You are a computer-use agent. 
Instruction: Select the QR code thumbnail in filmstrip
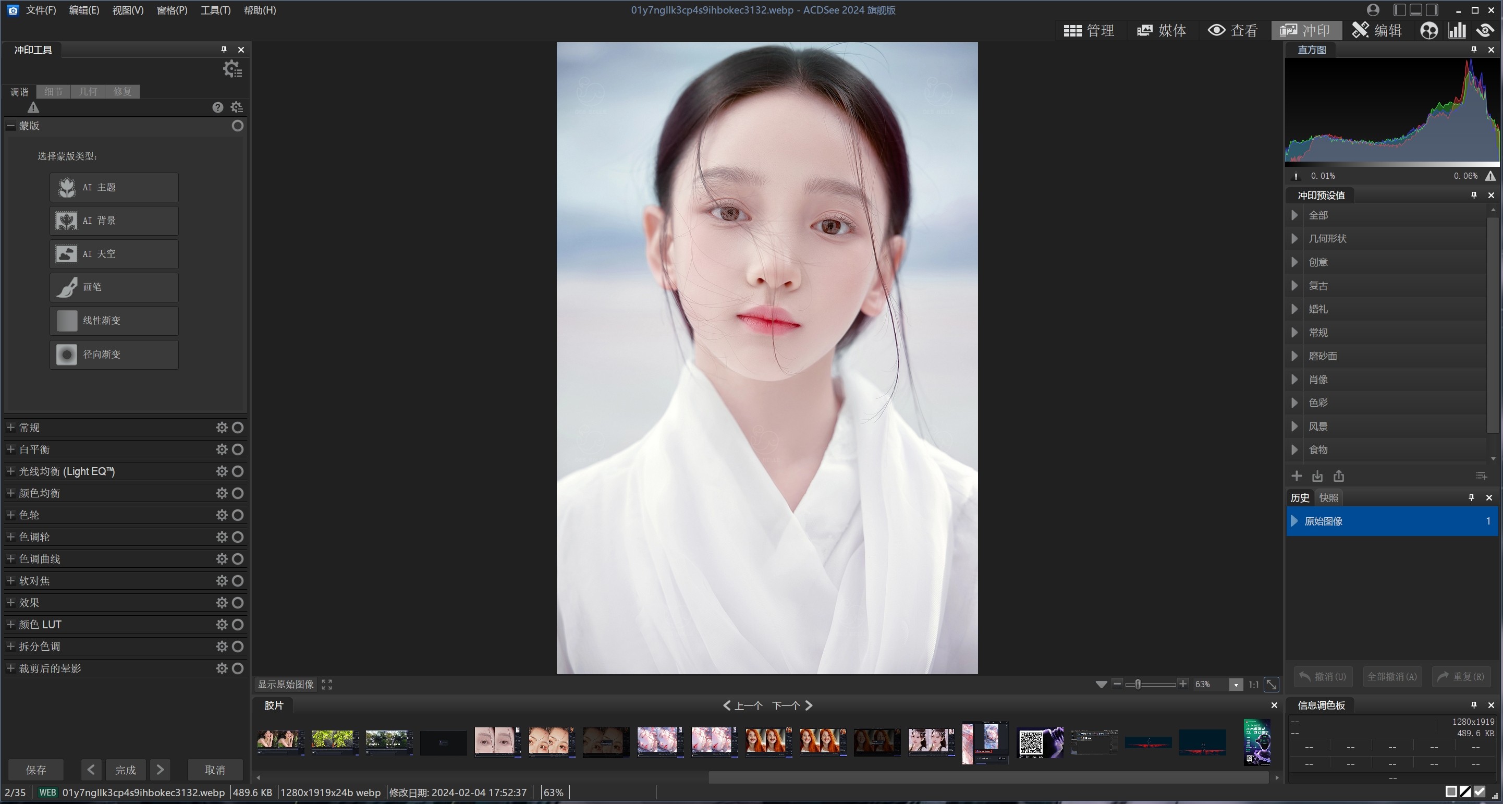tap(1040, 743)
